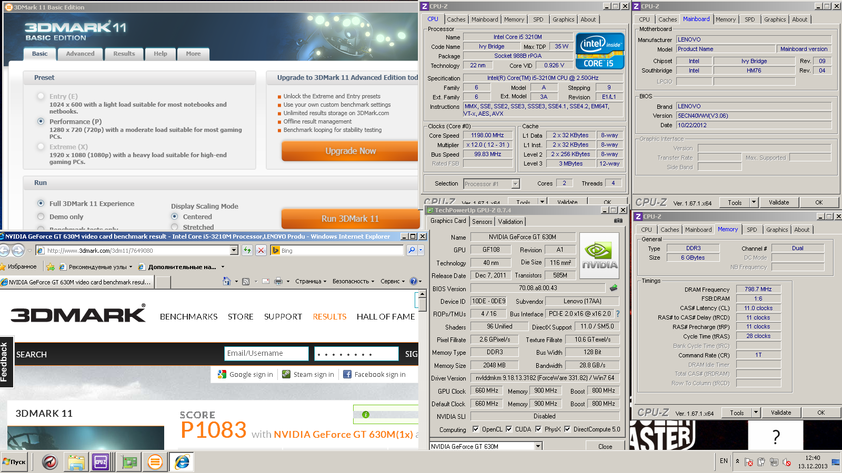Open Tools dropdown arrow in Mainboard CPU-Z window
The width and height of the screenshot is (842, 473).
[754, 202]
